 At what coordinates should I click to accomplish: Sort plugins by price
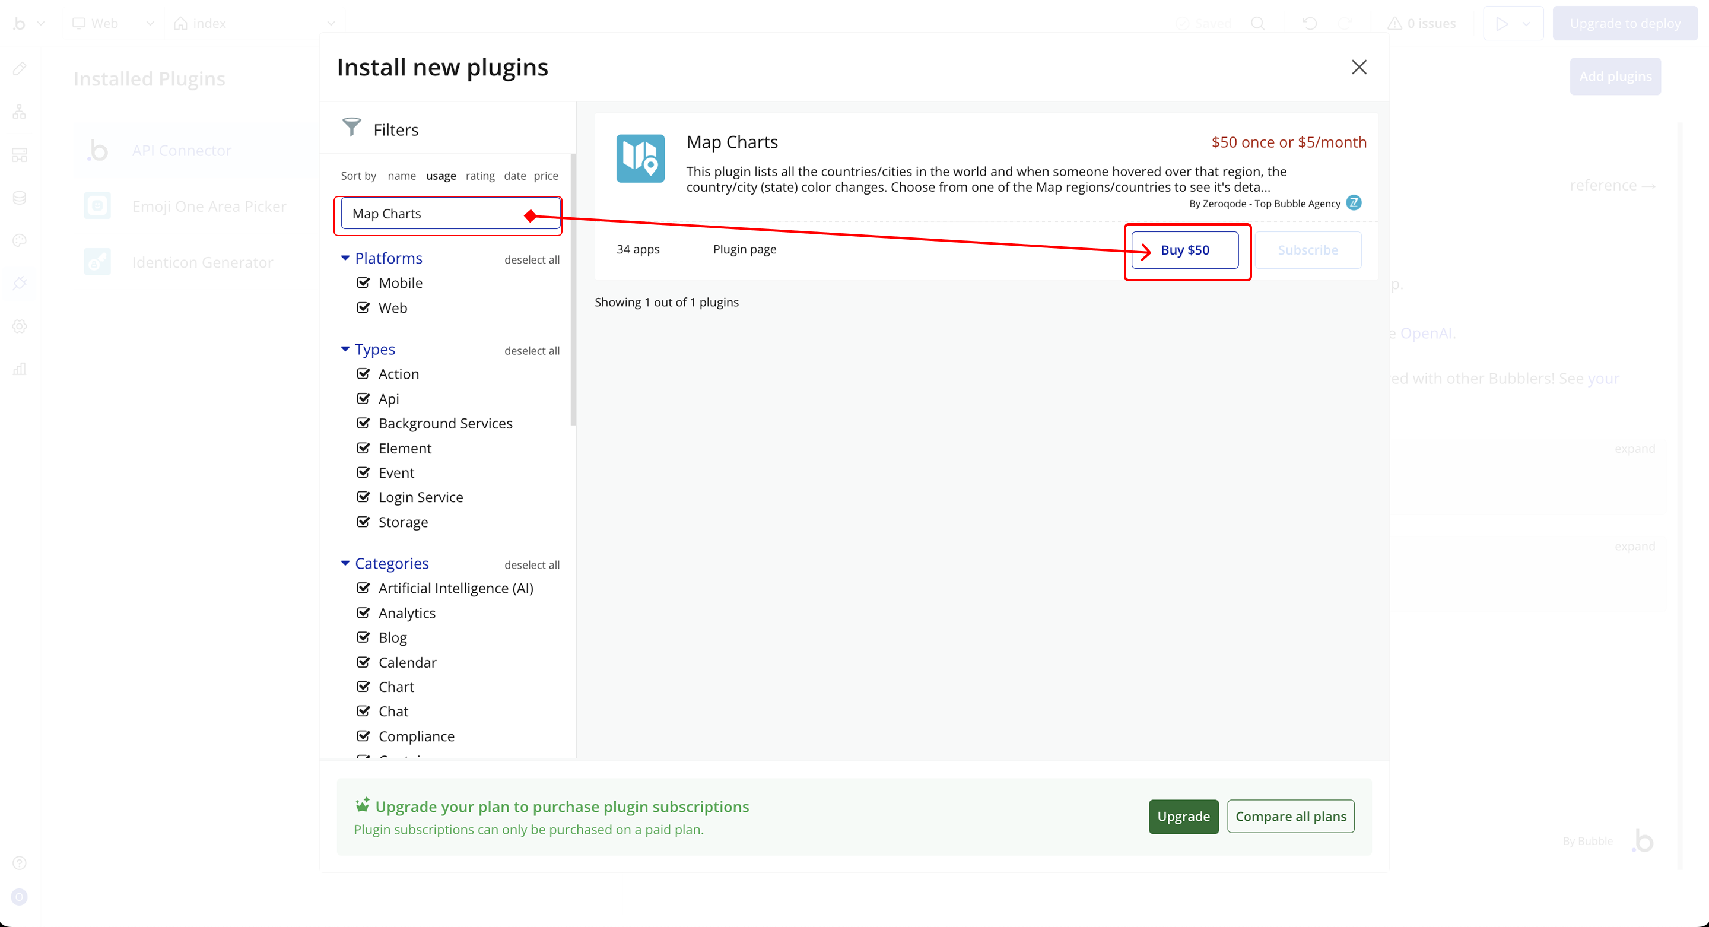(x=545, y=176)
